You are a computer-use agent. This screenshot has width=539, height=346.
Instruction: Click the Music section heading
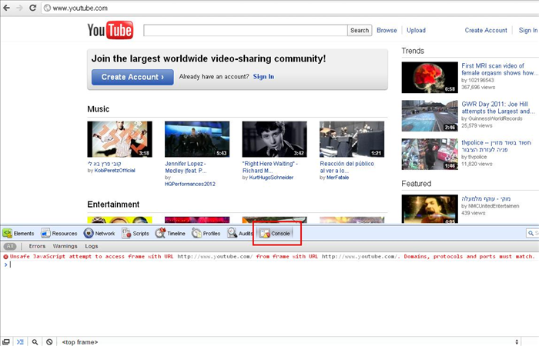point(99,109)
